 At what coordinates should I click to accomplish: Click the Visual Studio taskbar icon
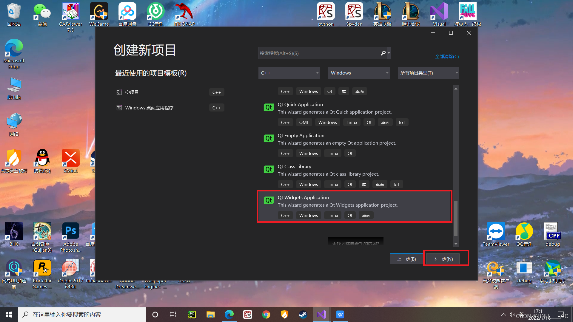322,315
